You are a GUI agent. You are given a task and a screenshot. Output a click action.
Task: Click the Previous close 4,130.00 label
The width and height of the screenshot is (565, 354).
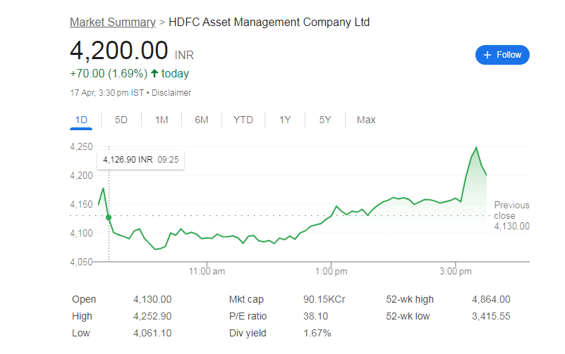click(511, 215)
